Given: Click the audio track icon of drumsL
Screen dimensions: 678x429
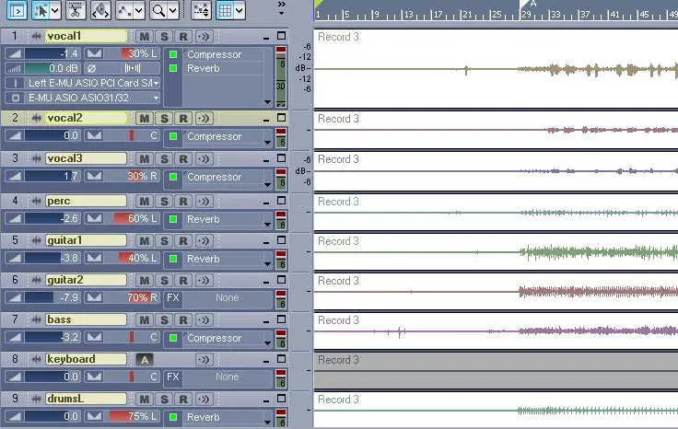Looking at the screenshot, I should 36,400.
